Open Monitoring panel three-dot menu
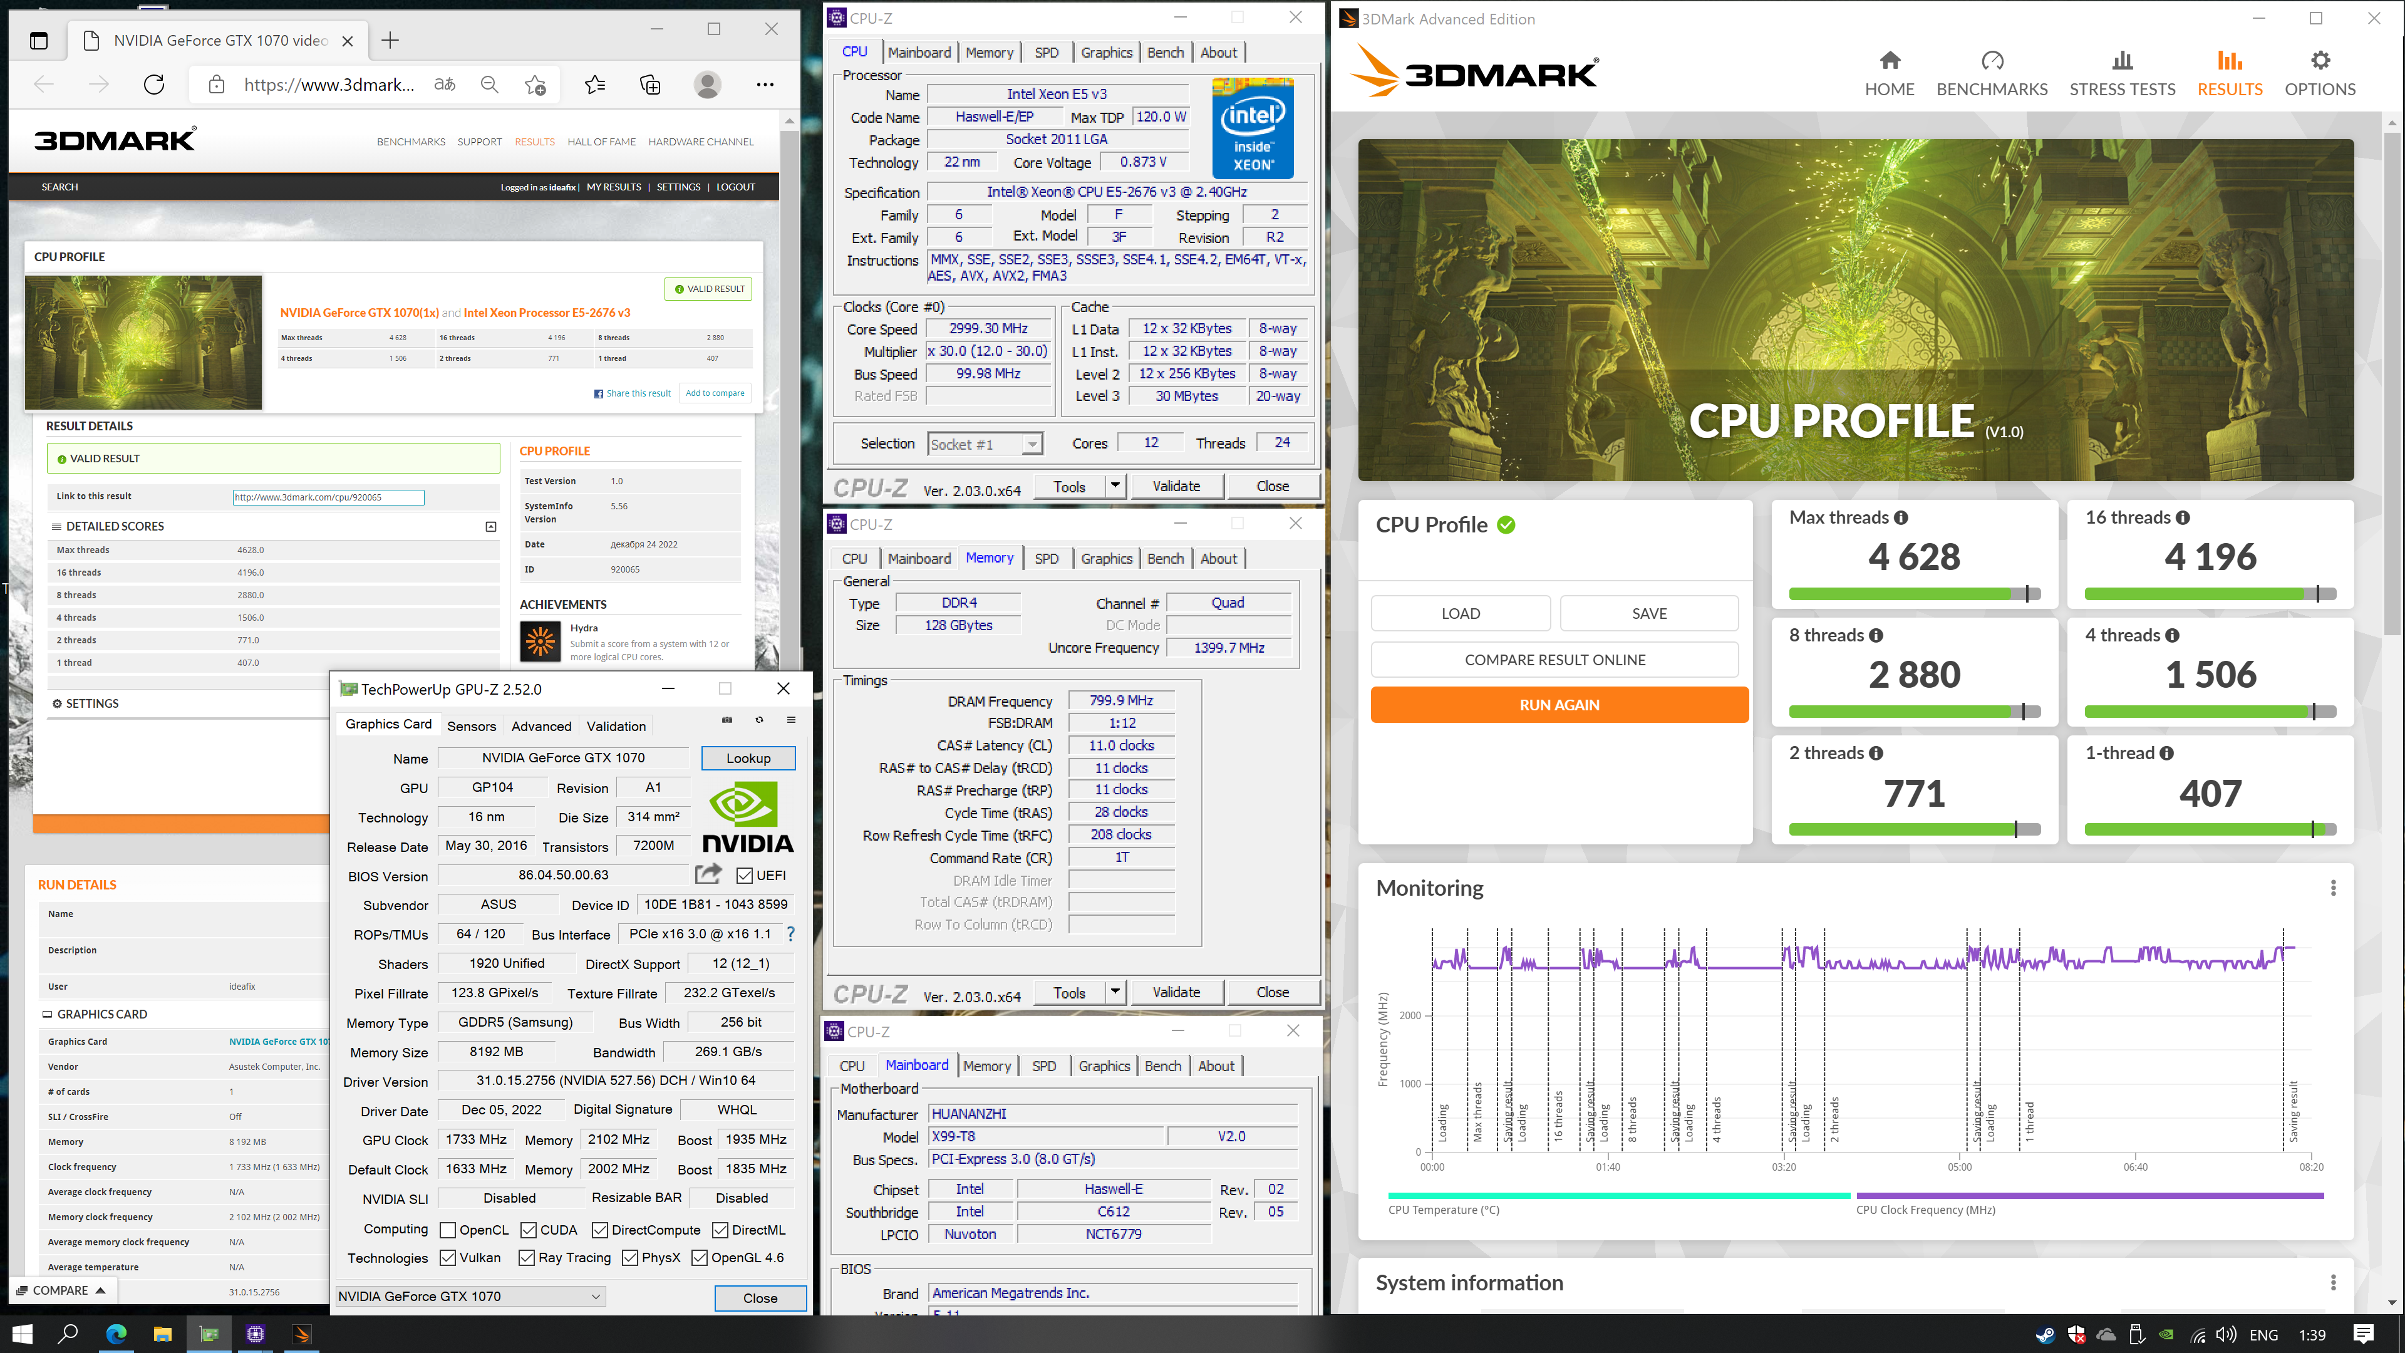Screen dimensions: 2405x1353 [x=2333, y=888]
